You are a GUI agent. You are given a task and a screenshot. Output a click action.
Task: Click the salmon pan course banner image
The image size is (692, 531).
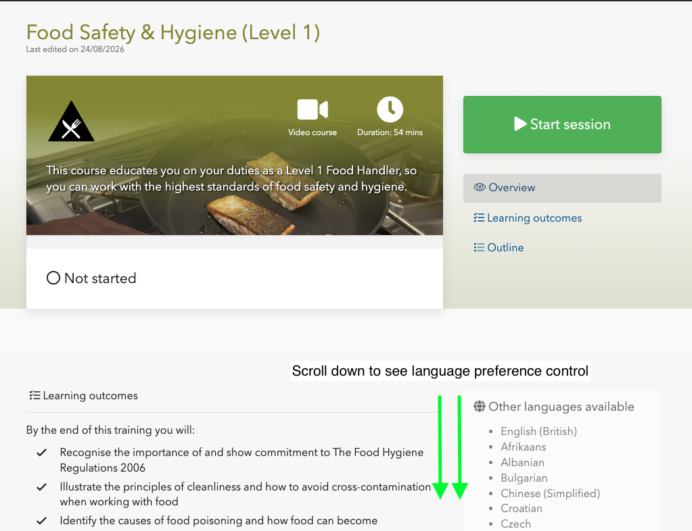234,155
